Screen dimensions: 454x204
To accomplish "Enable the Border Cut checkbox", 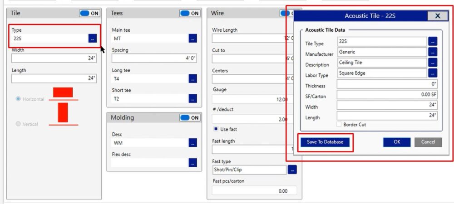I will point(339,124).
